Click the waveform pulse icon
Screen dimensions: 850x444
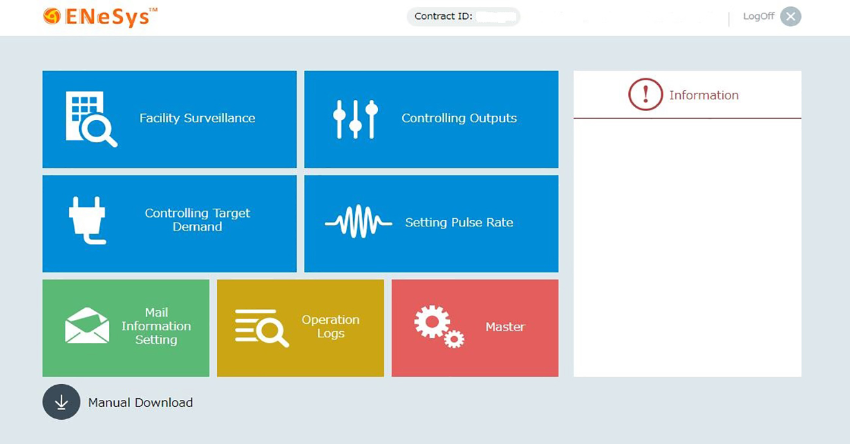pyautogui.click(x=358, y=223)
